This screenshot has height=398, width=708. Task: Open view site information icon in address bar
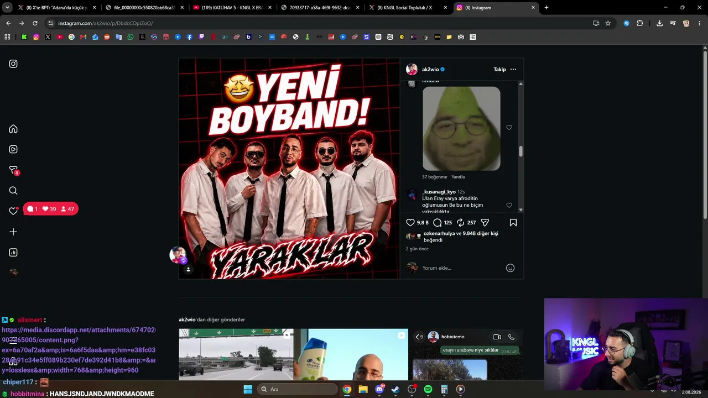point(51,23)
